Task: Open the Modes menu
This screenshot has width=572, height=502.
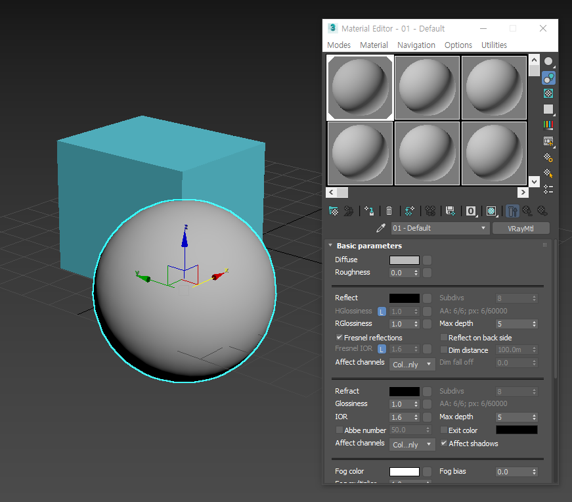Action: coord(339,45)
